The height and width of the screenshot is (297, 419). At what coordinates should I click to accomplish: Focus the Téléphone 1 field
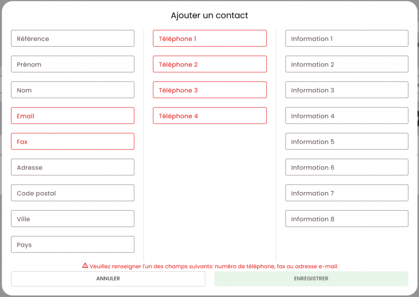(209, 38)
